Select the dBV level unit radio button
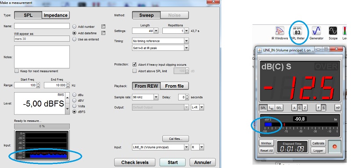The width and height of the screenshot is (351, 168). pyautogui.click(x=75, y=100)
